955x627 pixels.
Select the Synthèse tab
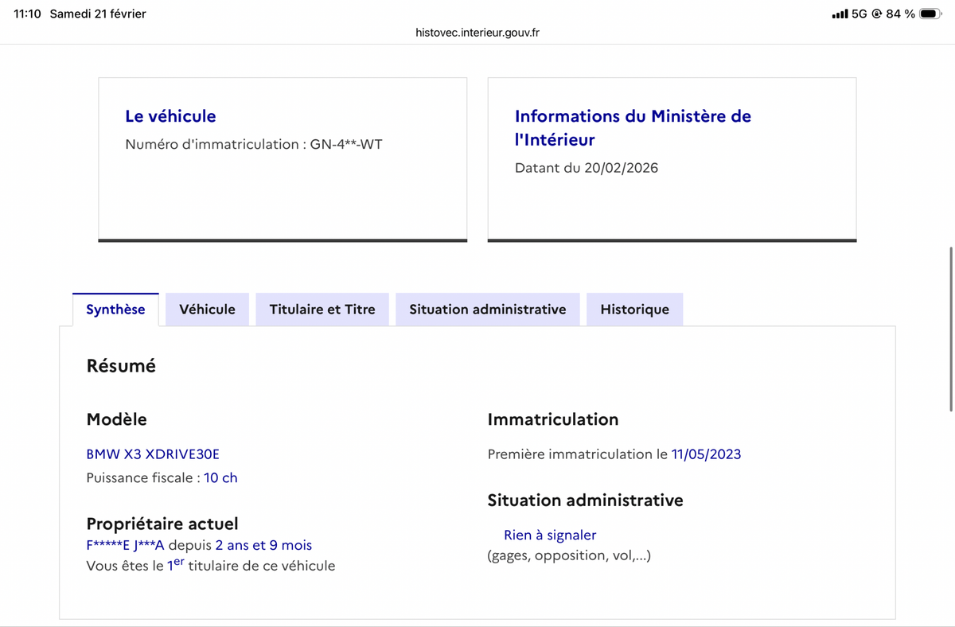(x=115, y=310)
